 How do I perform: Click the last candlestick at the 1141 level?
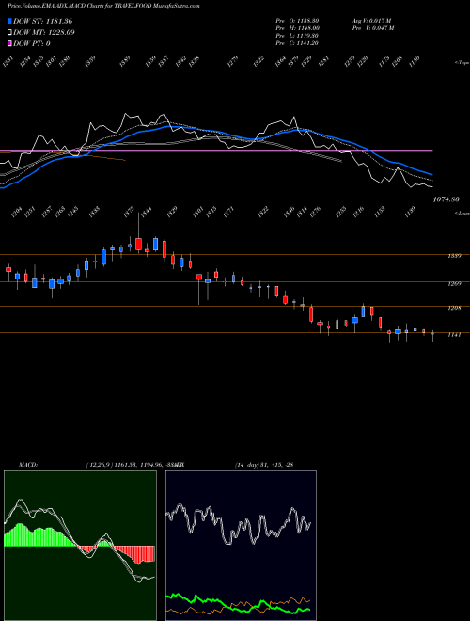coord(432,335)
